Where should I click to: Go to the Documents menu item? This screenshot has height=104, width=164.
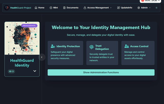pyautogui.click(x=72, y=8)
